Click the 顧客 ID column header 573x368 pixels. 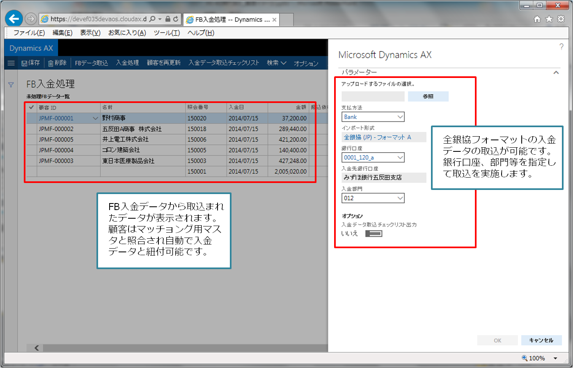click(68, 107)
